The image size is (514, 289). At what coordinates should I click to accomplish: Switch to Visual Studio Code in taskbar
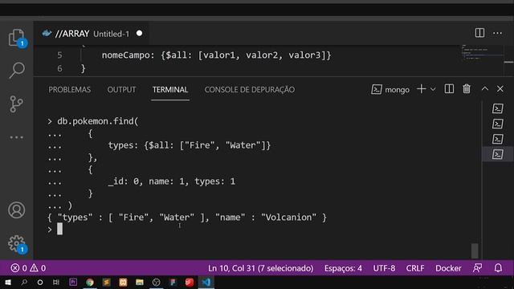pyautogui.click(x=206, y=282)
